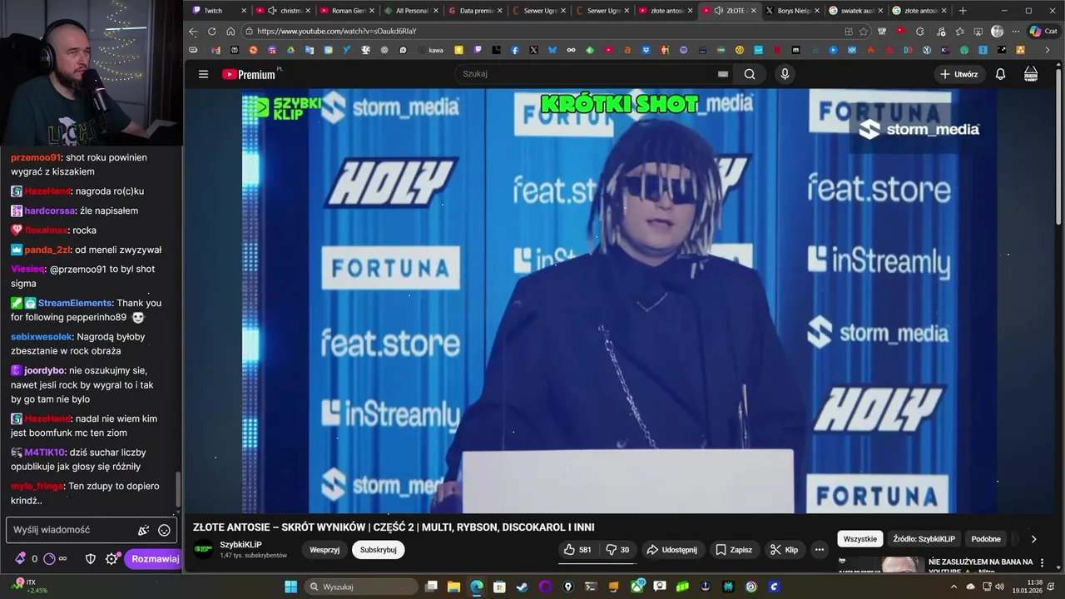Switch to the All Personal tab
The width and height of the screenshot is (1065, 599).
411,11
